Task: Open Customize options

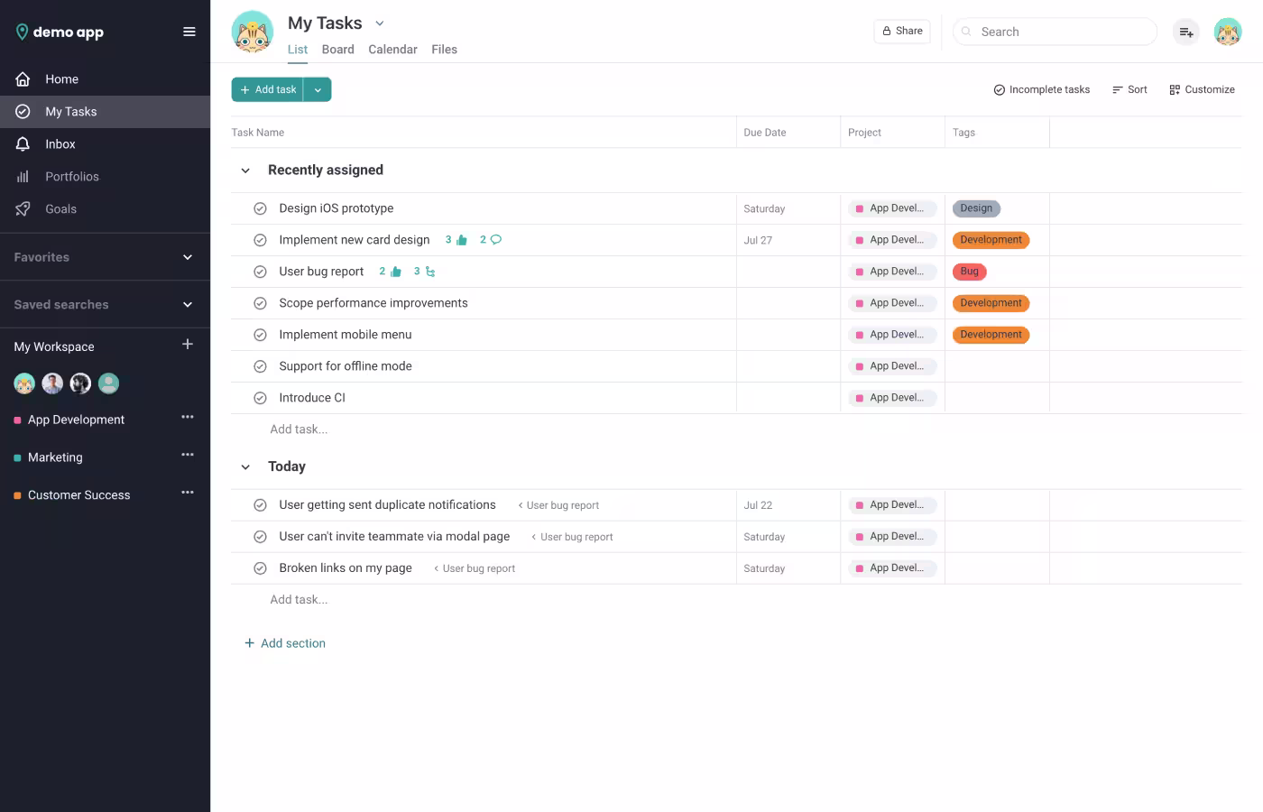Action: point(1202,89)
